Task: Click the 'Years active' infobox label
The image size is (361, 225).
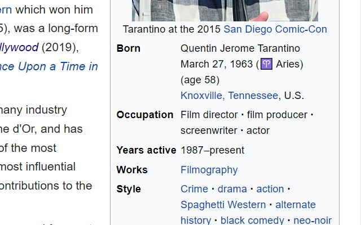Action: tap(146, 150)
